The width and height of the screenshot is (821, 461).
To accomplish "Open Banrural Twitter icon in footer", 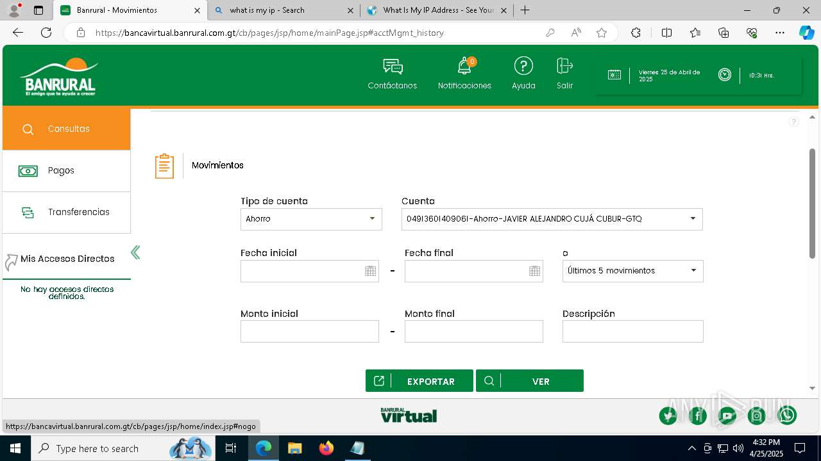I will tap(668, 416).
